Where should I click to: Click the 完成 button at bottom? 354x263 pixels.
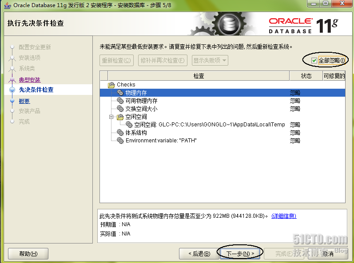[284, 254]
